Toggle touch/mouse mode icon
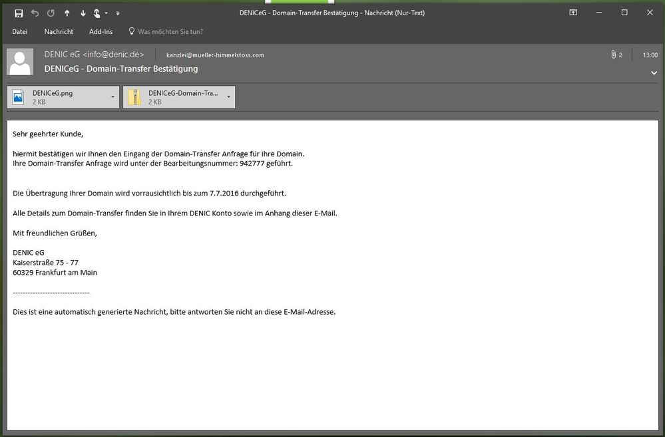 point(97,13)
